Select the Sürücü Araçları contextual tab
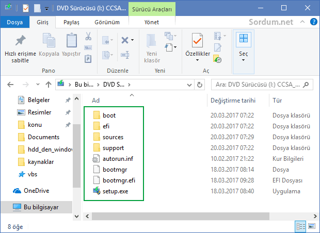The width and height of the screenshot is (320, 233). point(152,9)
